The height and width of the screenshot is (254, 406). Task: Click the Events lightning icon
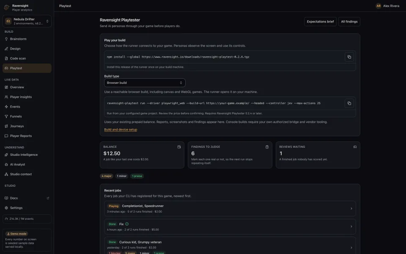pyautogui.click(x=6, y=107)
